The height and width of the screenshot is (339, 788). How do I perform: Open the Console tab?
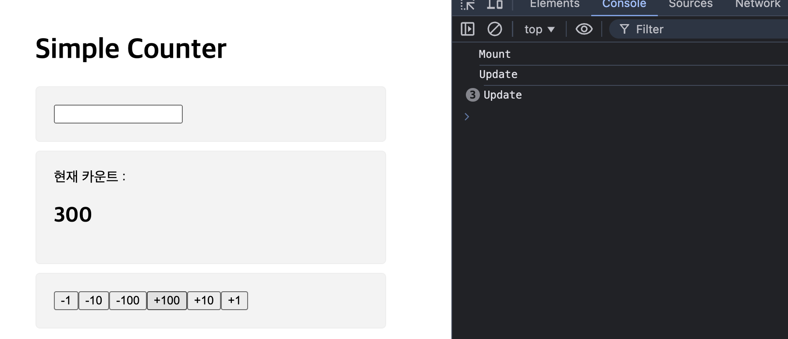click(x=624, y=4)
